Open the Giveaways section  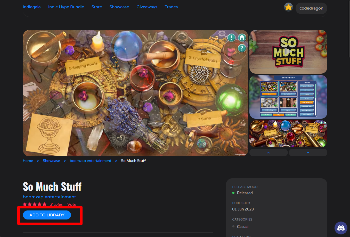pos(147,7)
